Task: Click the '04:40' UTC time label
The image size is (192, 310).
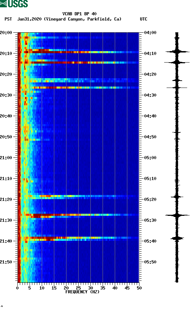Action: [x=150, y=116]
